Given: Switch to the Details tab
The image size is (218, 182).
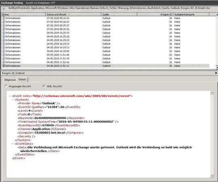Looking at the screenshot, I should tap(22, 79).
